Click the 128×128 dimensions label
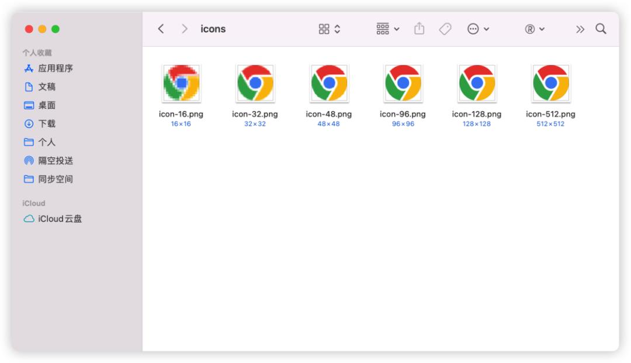This screenshot has width=631, height=363. (x=477, y=124)
